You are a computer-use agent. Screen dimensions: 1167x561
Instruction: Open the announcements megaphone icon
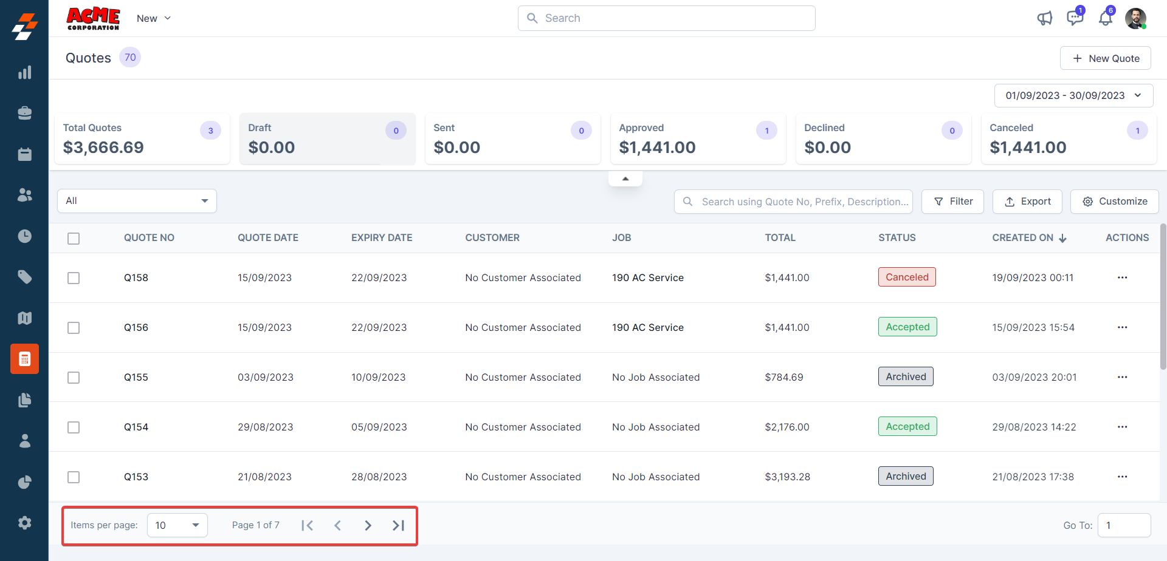(x=1044, y=18)
